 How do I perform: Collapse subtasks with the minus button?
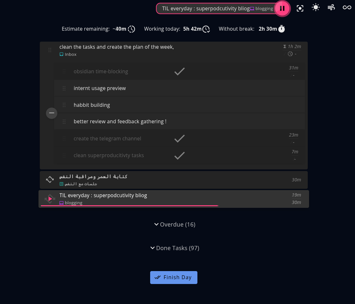51,113
